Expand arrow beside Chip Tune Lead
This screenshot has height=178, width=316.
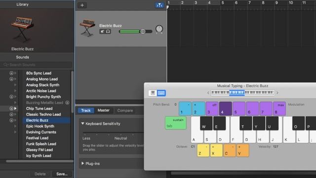coord(15,109)
